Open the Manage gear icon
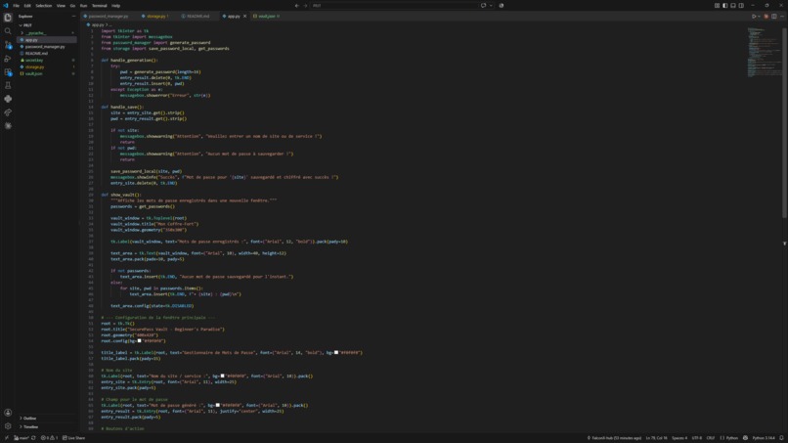This screenshot has width=788, height=443. tap(8, 426)
